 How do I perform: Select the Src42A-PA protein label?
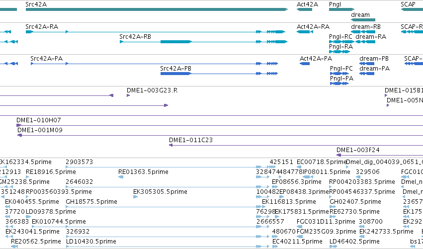[46, 59]
